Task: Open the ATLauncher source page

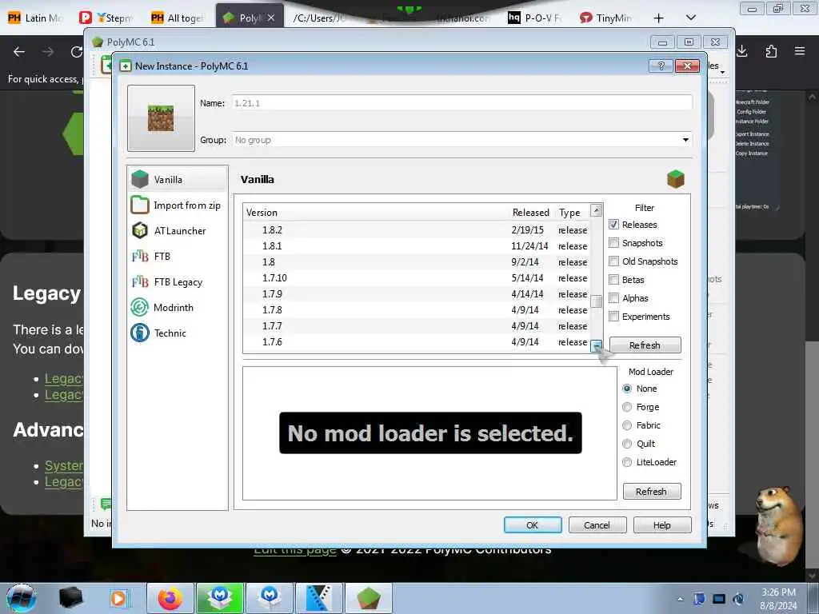Action: [177, 231]
